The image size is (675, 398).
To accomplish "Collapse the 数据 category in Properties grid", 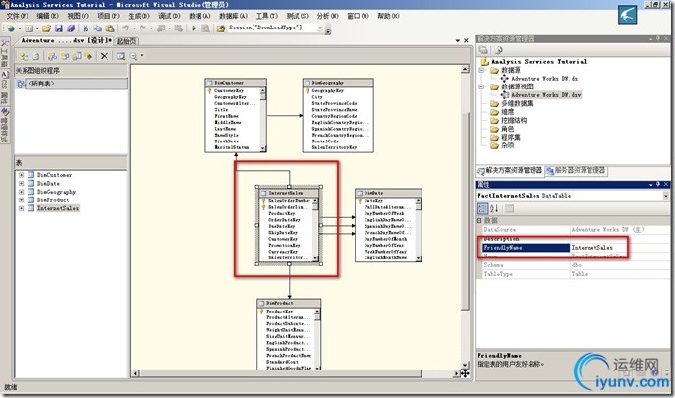I will pyautogui.click(x=479, y=220).
